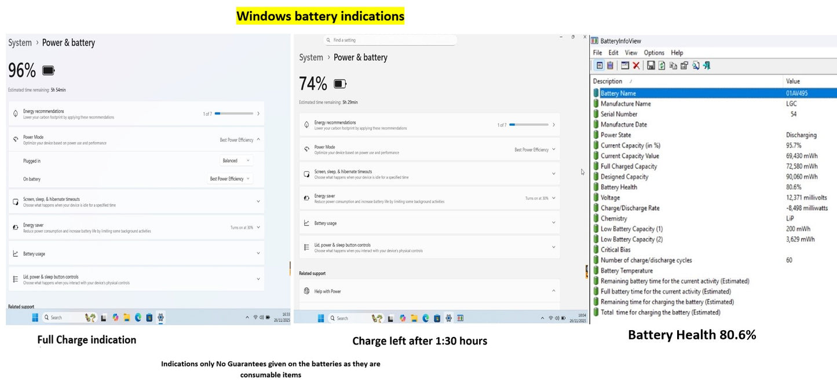The image size is (837, 388).
Task: Open BatteryInfoView from the 18:04 taskbar
Action: tap(460, 318)
